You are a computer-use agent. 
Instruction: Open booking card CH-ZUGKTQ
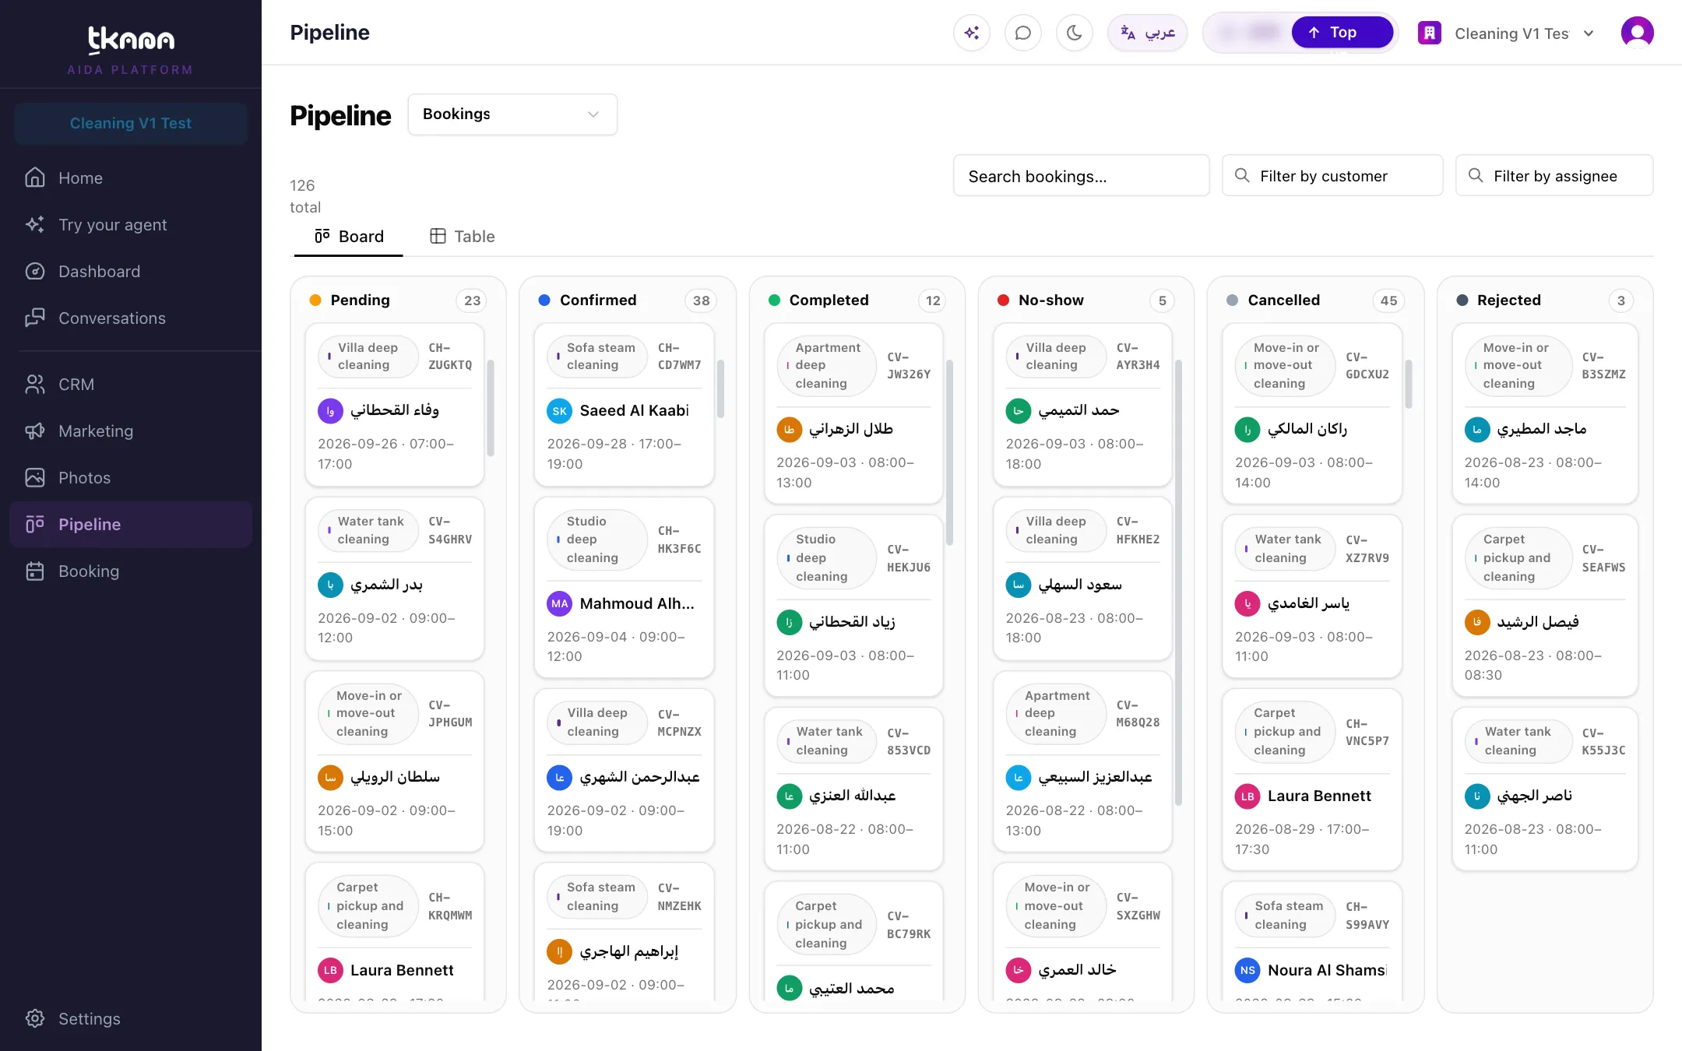(x=395, y=405)
